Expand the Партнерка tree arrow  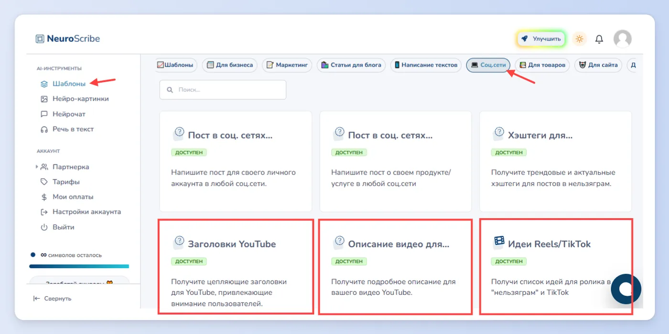(x=37, y=167)
